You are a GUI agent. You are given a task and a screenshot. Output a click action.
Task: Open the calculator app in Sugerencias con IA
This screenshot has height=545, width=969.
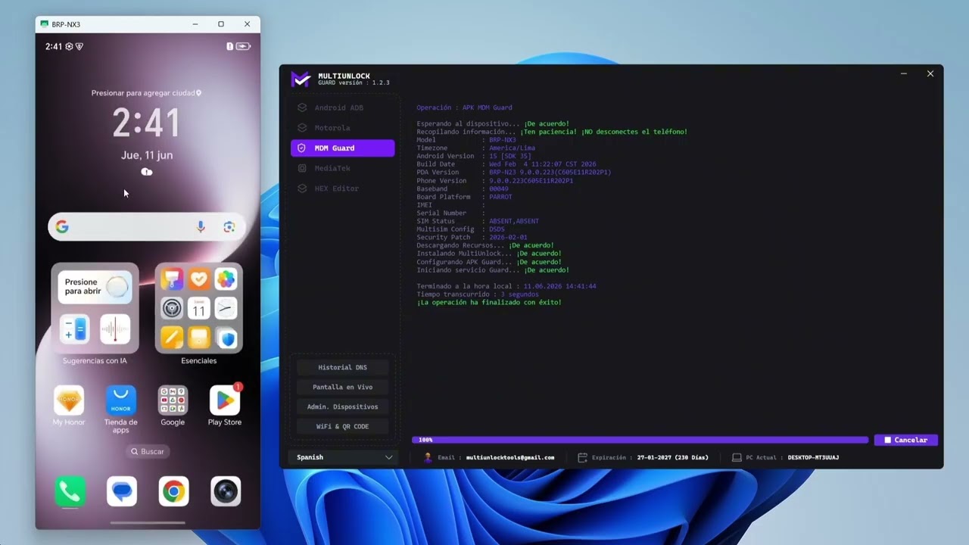click(74, 330)
